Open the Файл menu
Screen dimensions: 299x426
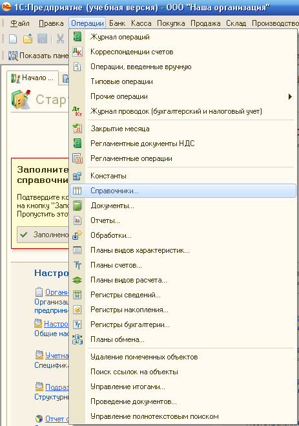[20, 23]
